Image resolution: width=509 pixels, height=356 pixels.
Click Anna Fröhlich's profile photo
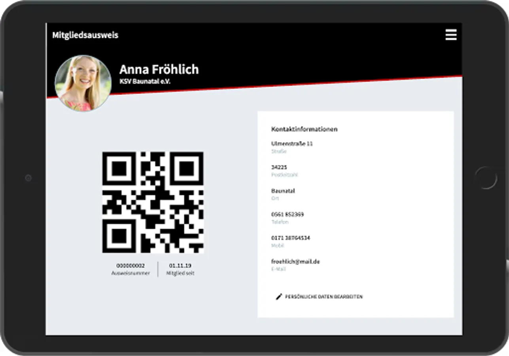click(x=83, y=83)
